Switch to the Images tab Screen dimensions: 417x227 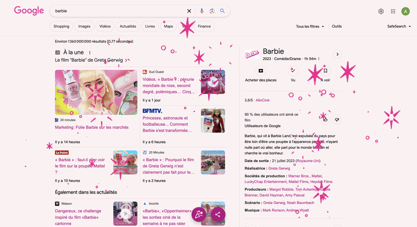[84, 26]
